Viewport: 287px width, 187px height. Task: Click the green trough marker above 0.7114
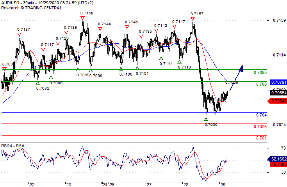[x=161, y=58]
